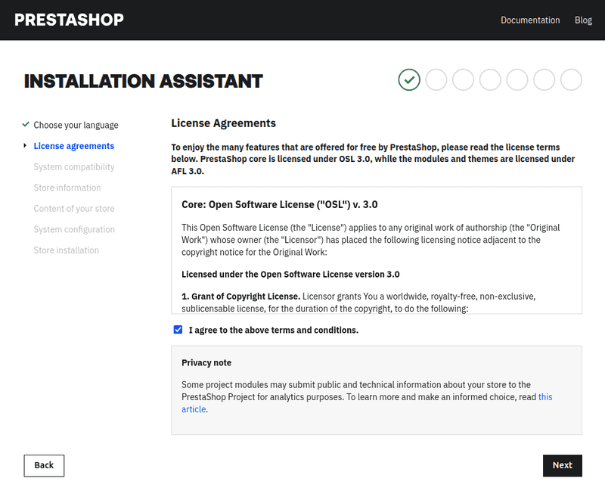
Task: Open the Documentation link in header
Action: (530, 20)
